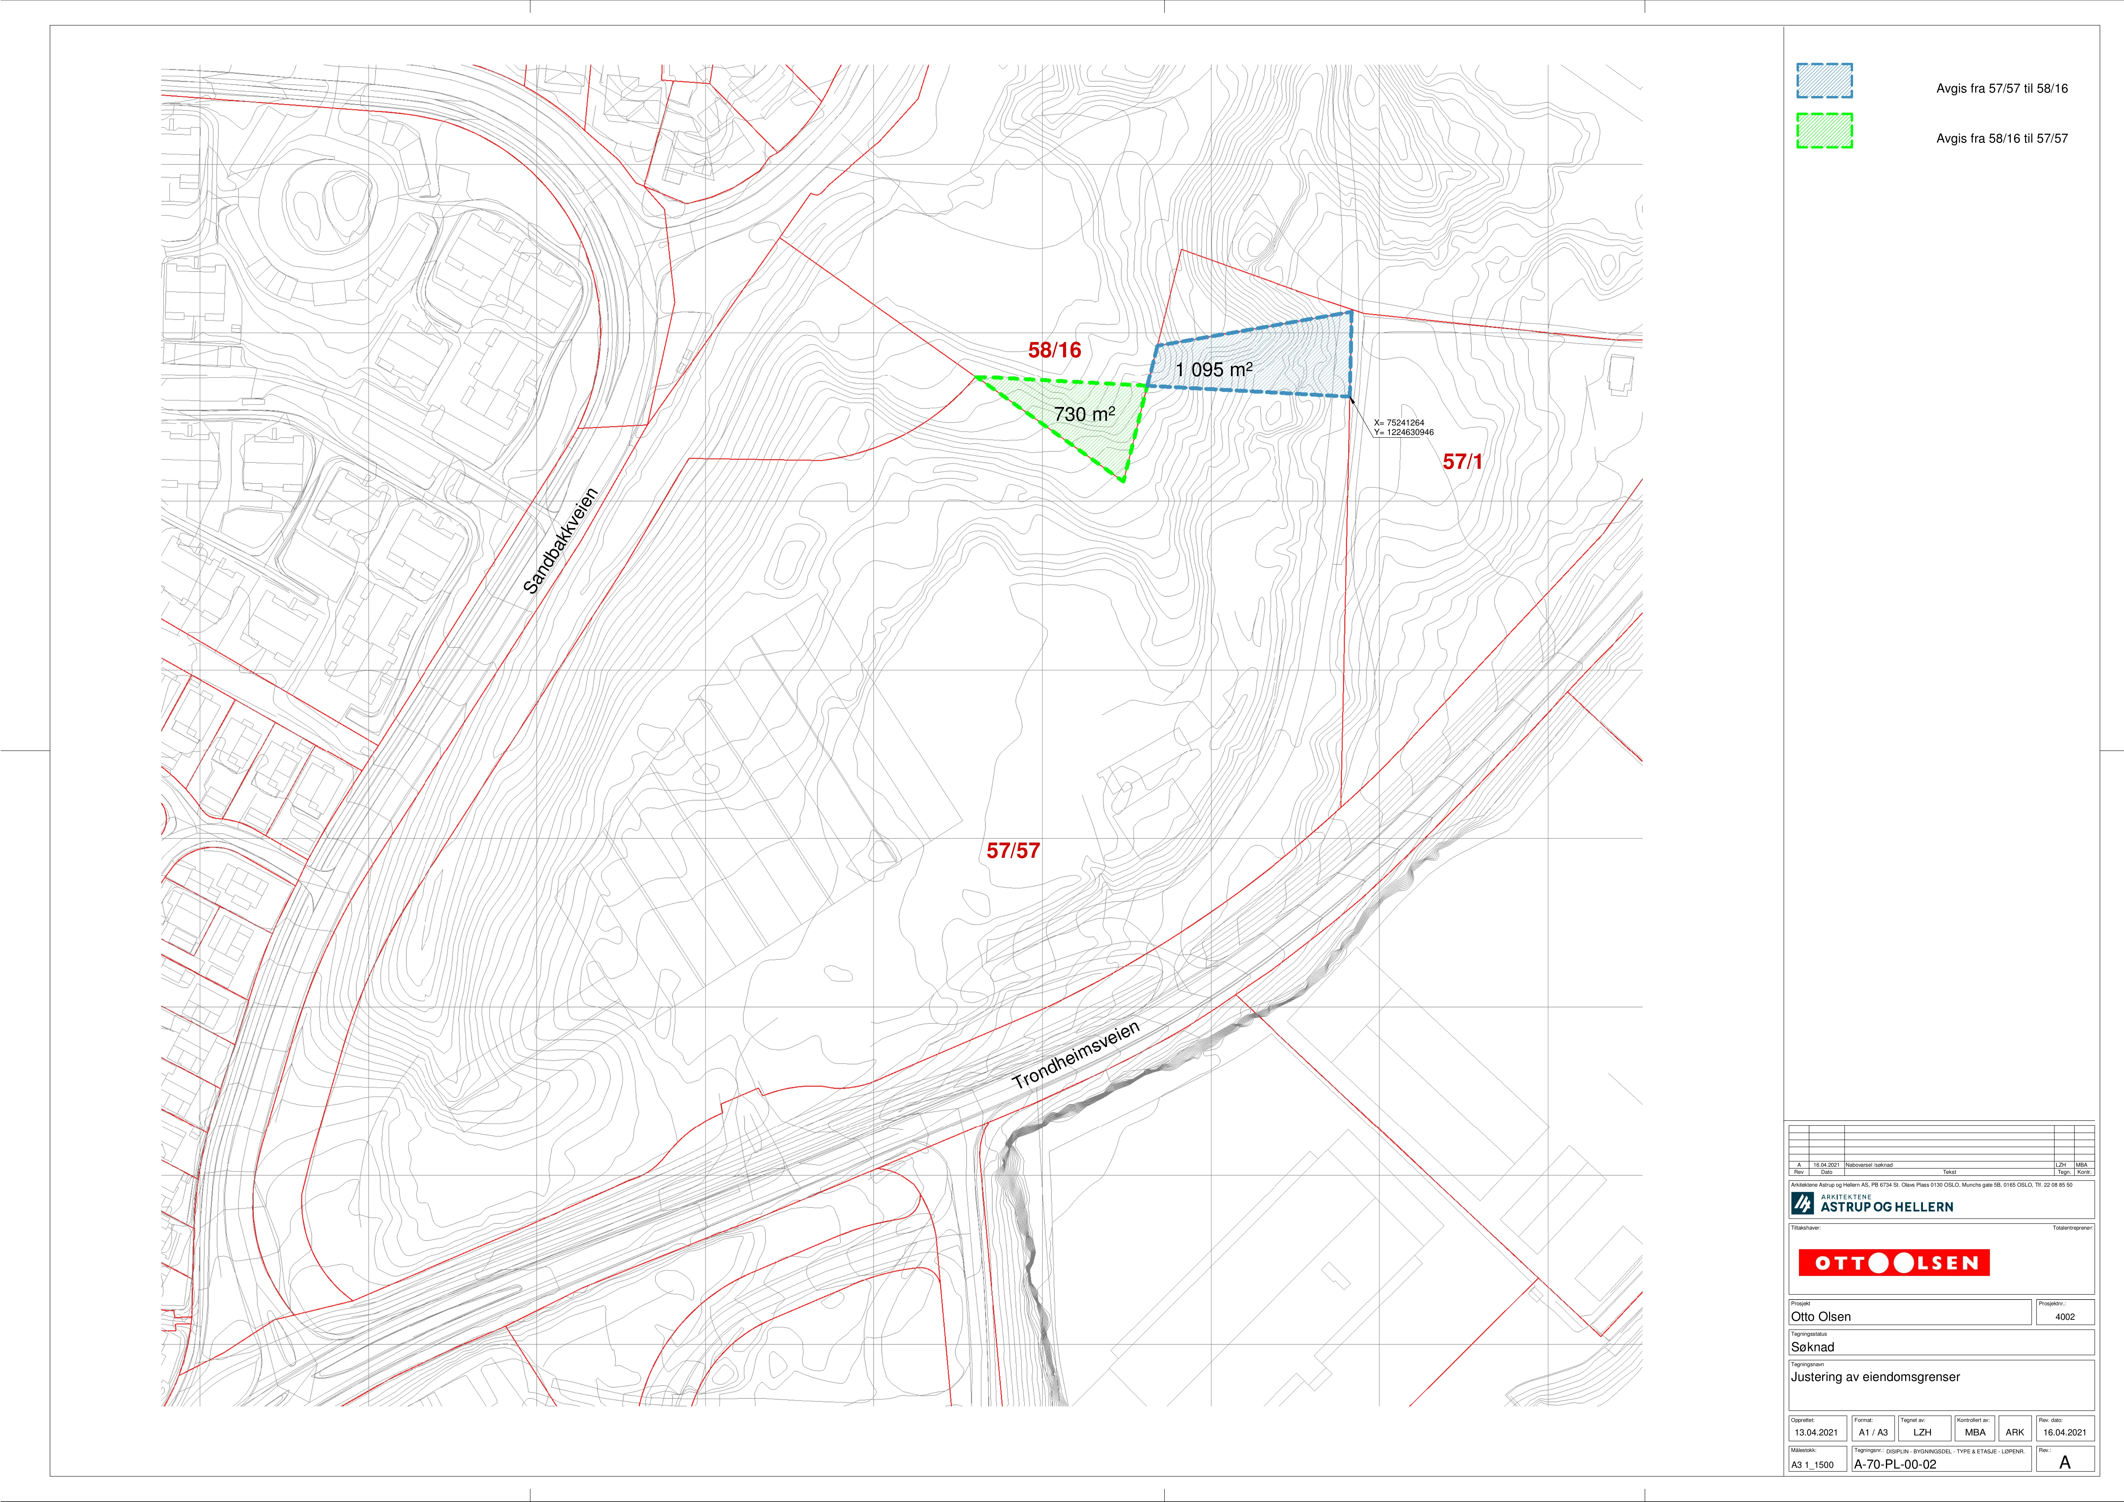Click the Astrup og Hellern square logo mark

pos(1802,1203)
